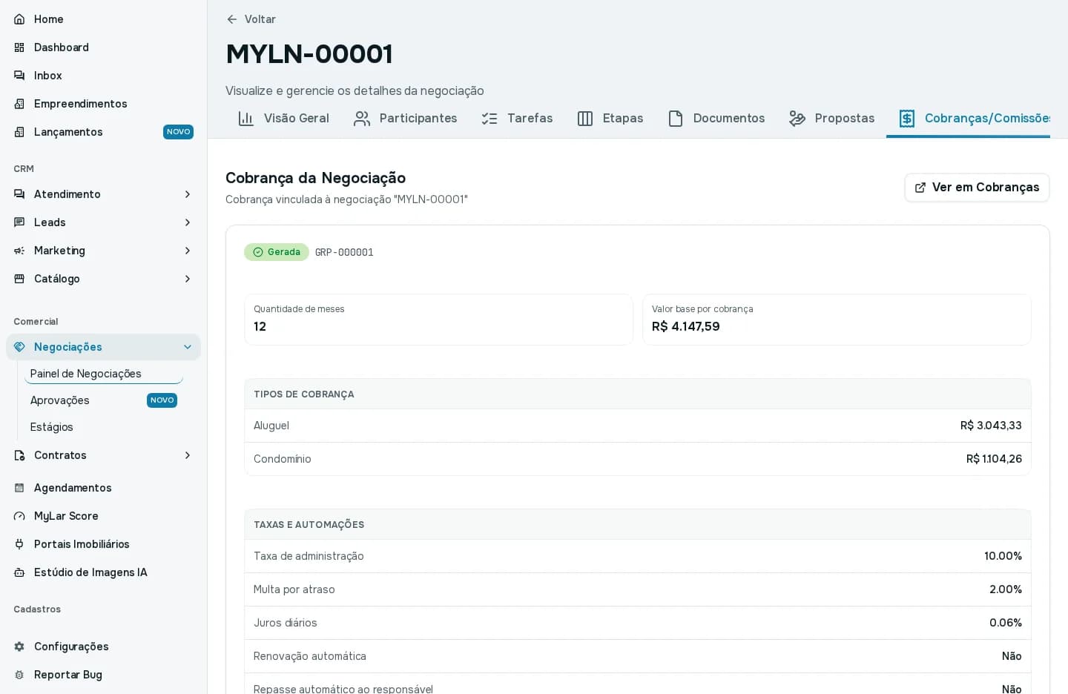The width and height of the screenshot is (1068, 694).
Task: Click the Ver em Cobranças button
Action: (x=977, y=188)
